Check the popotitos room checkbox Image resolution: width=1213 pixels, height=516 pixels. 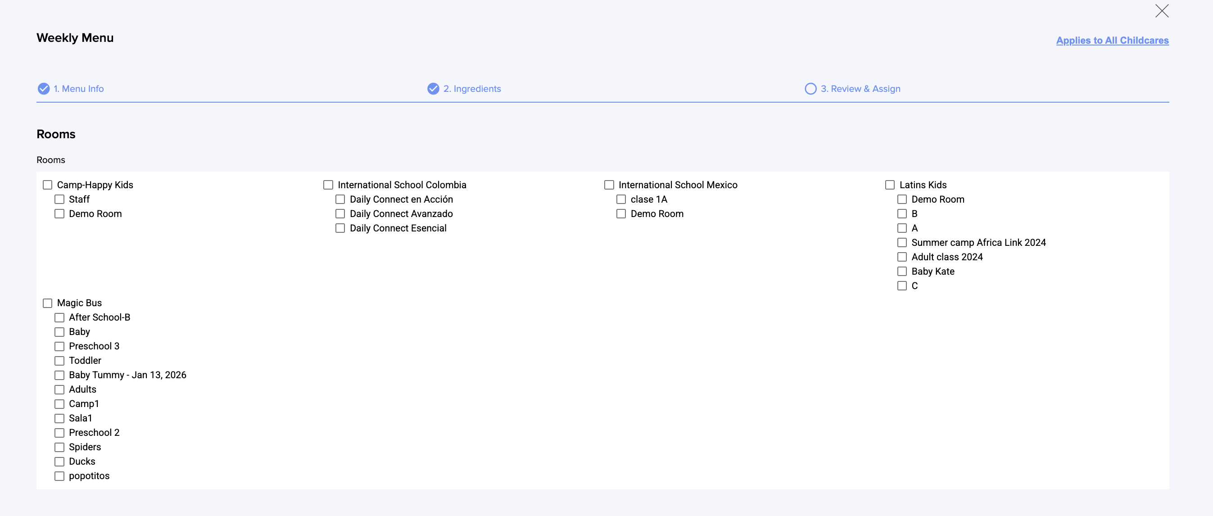(x=59, y=476)
